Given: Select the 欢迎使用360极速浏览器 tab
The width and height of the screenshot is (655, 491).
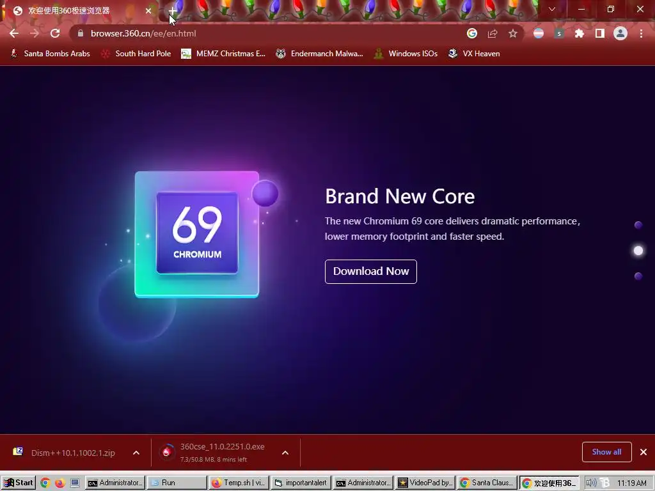Looking at the screenshot, I should click(x=79, y=11).
